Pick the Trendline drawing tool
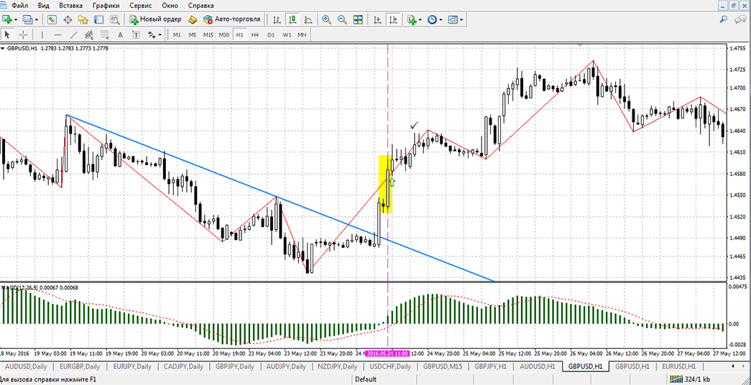This screenshot has width=751, height=385. [73, 35]
